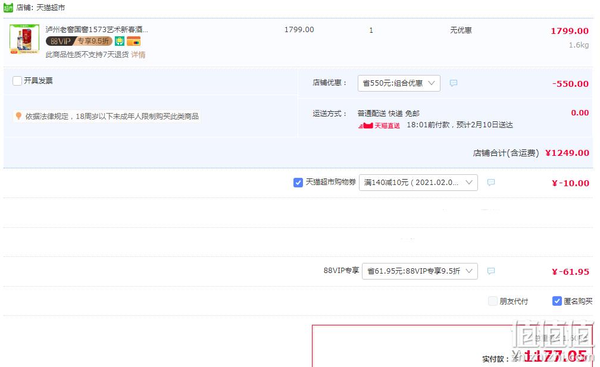Click the 天猫直送 delivery logo

[x=379, y=126]
